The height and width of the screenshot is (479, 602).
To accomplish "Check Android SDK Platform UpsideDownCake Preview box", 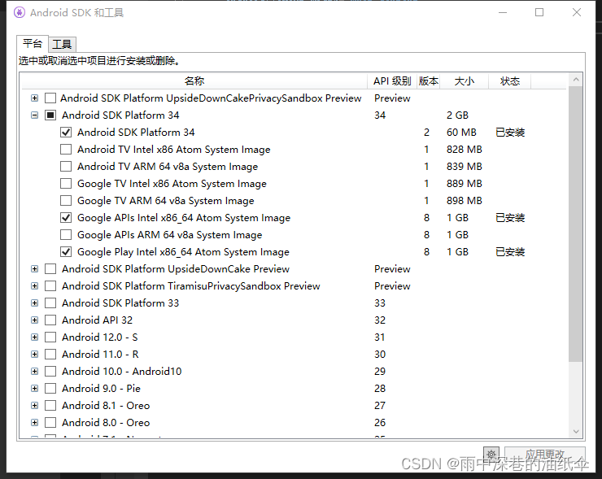I will point(50,269).
